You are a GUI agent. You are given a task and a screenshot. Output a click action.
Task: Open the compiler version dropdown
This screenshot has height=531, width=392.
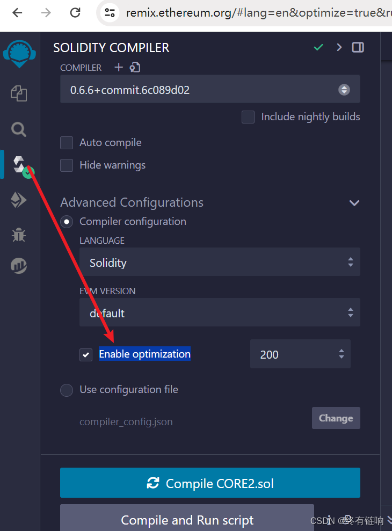(x=210, y=90)
